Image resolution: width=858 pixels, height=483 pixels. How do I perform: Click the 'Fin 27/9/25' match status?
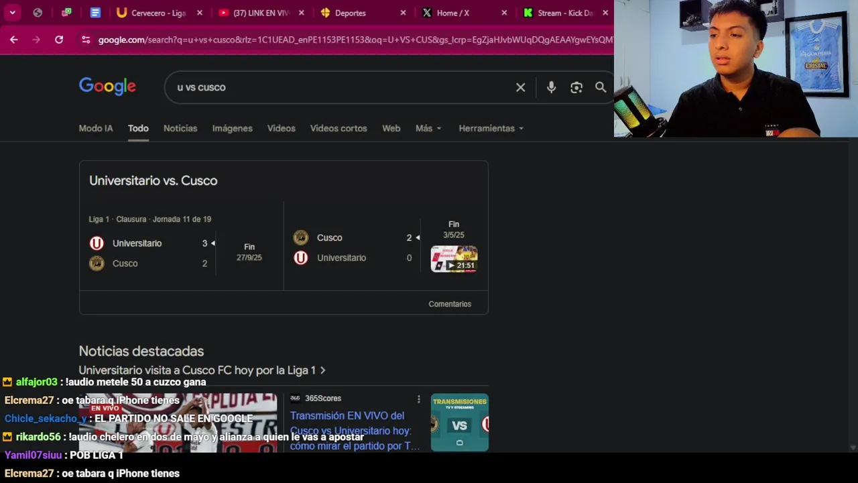click(249, 252)
